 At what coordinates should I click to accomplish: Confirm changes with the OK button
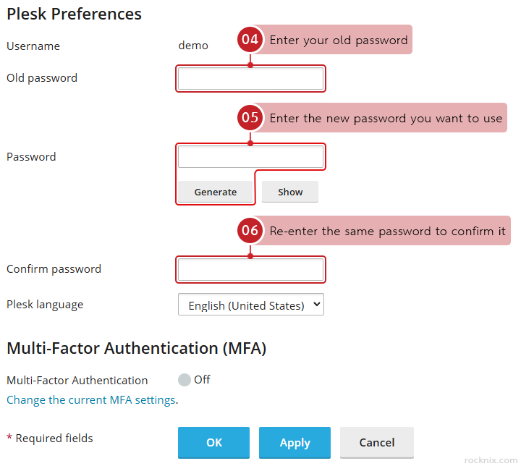[x=214, y=442]
